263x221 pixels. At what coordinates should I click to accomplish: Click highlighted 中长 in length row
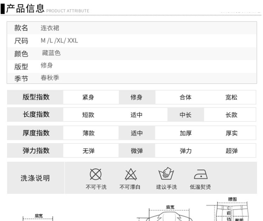tap(186, 115)
